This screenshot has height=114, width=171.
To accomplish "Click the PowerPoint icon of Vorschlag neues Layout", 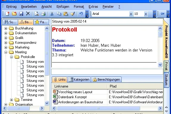I will [x=55, y=92].
